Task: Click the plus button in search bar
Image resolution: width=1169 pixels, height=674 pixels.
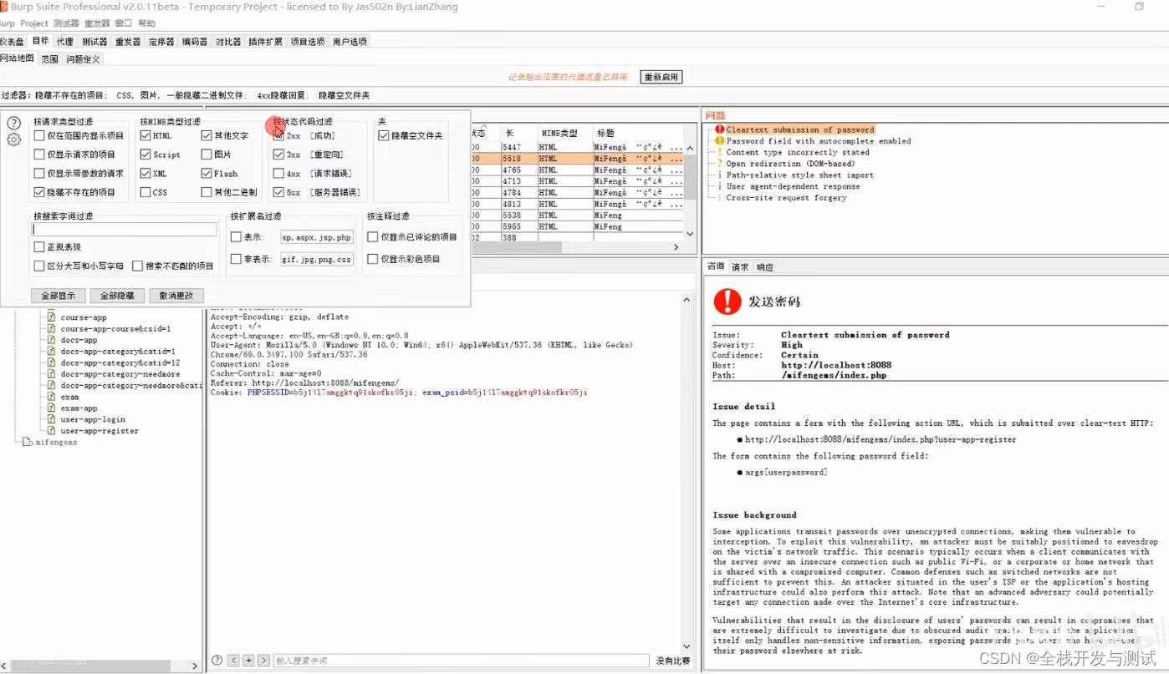Action: tap(248, 660)
